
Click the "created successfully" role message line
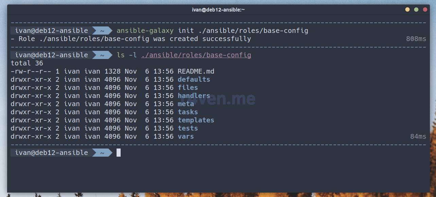click(x=131, y=39)
